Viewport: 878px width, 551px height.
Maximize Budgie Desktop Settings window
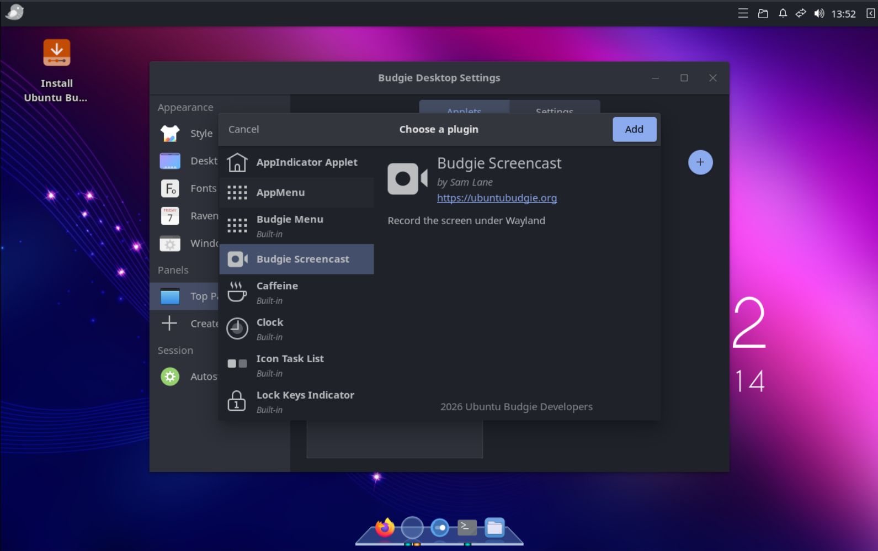point(684,78)
